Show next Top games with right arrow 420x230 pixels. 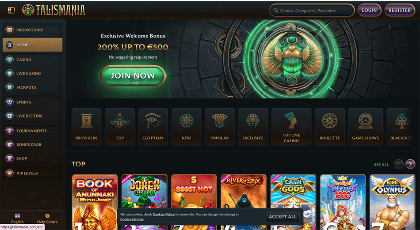[x=410, y=164]
